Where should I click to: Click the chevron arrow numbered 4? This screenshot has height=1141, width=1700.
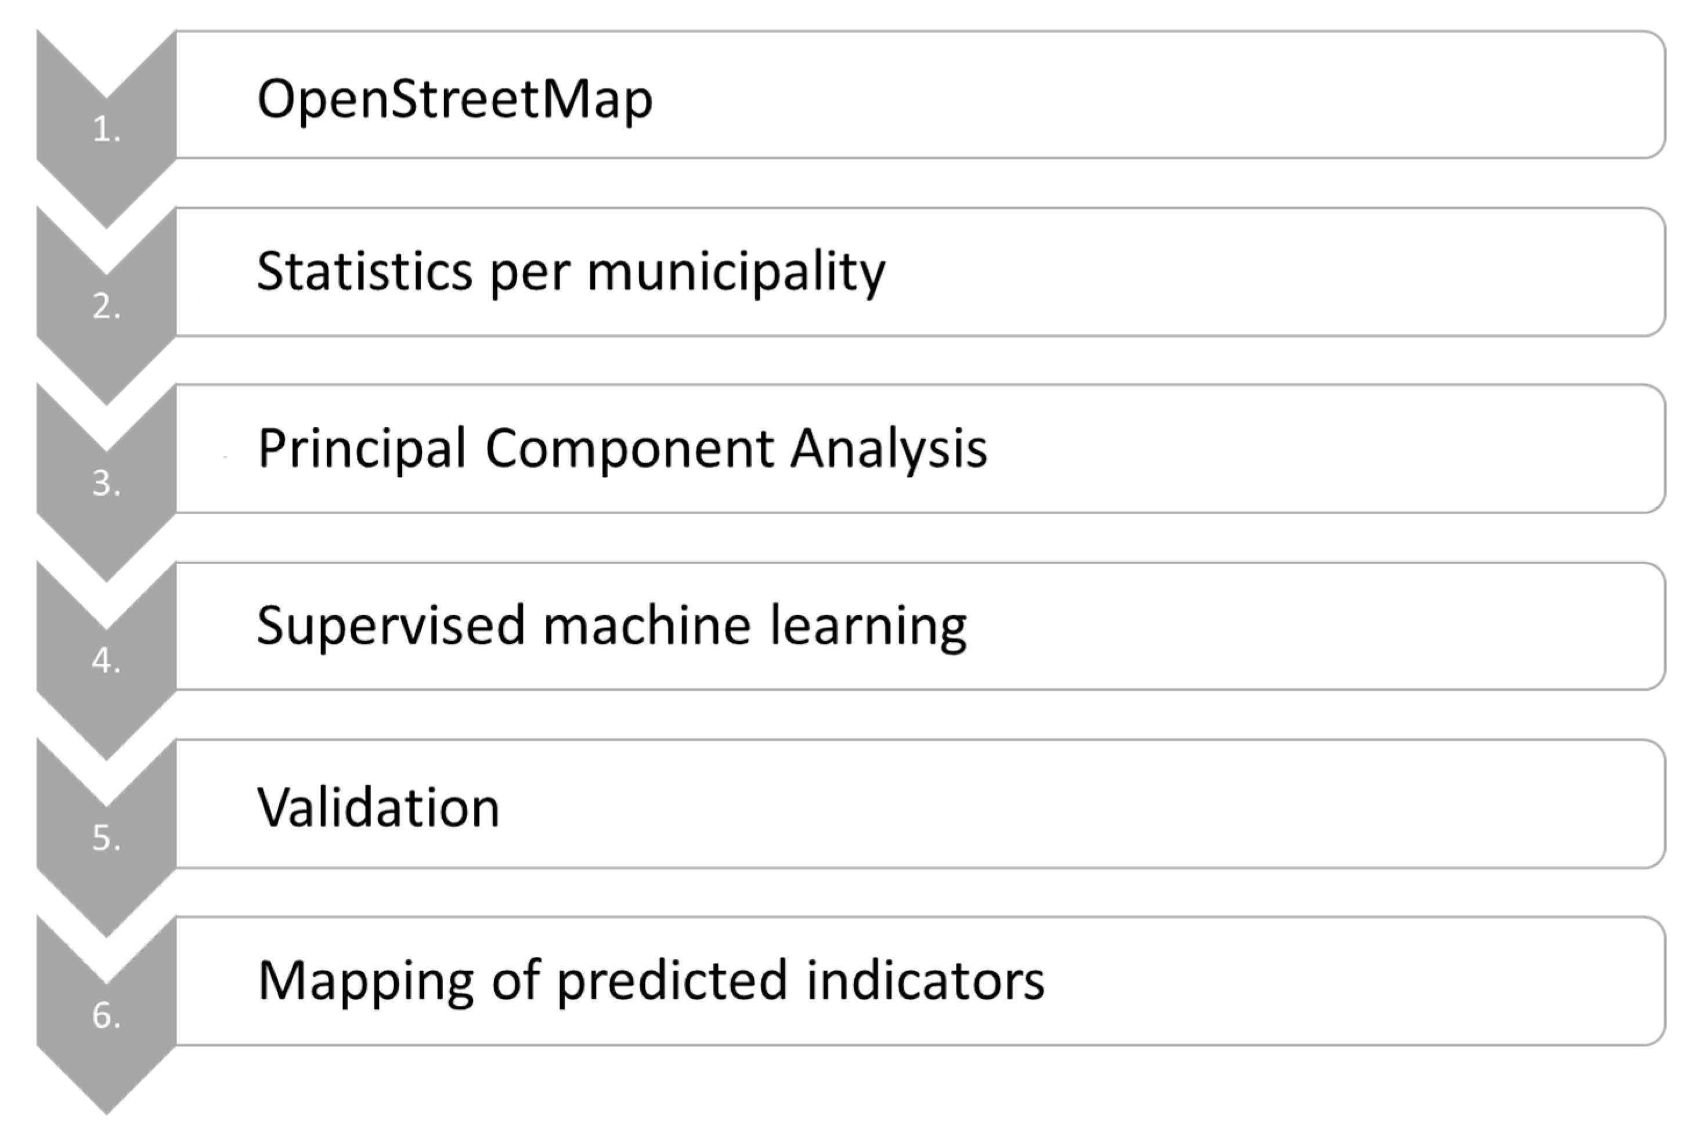point(106,660)
